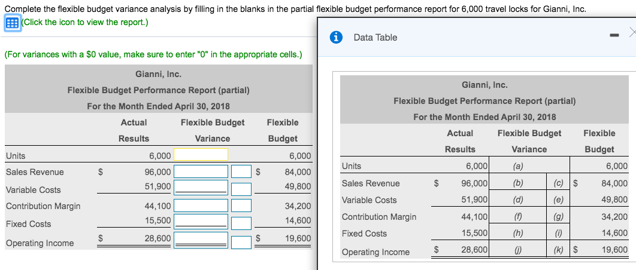
Task: Click 84,000 in the Data Table
Action: 614,183
